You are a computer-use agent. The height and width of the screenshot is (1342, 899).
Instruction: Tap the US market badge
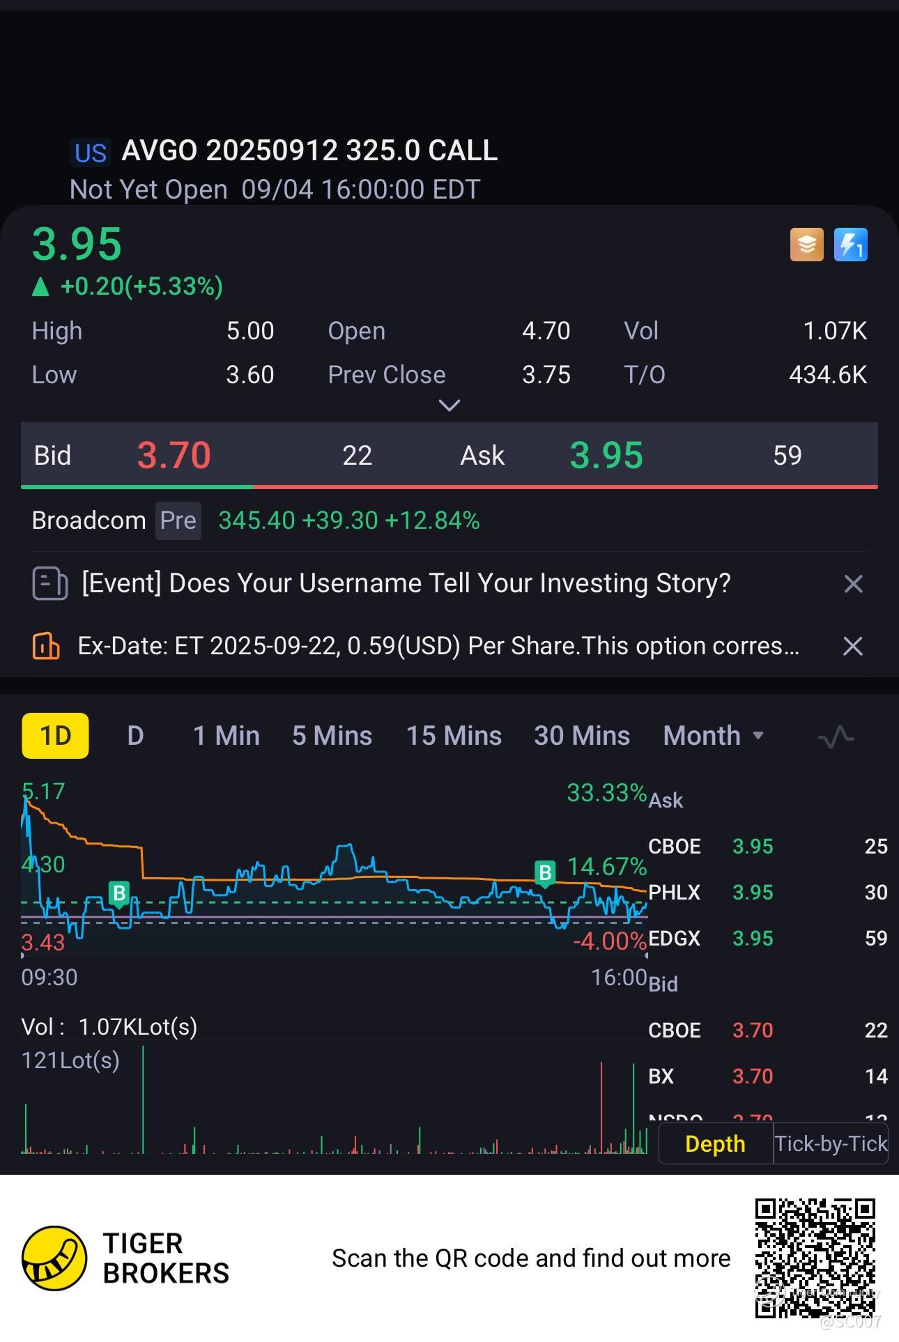point(91,153)
